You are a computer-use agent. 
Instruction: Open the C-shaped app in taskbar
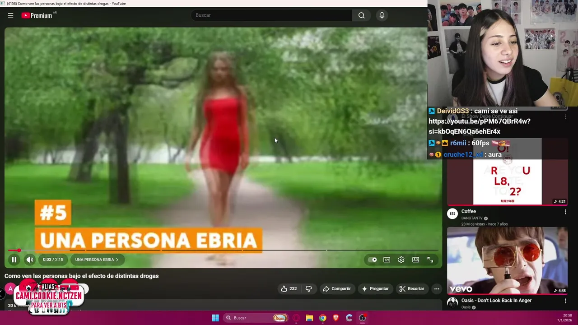[x=349, y=318]
